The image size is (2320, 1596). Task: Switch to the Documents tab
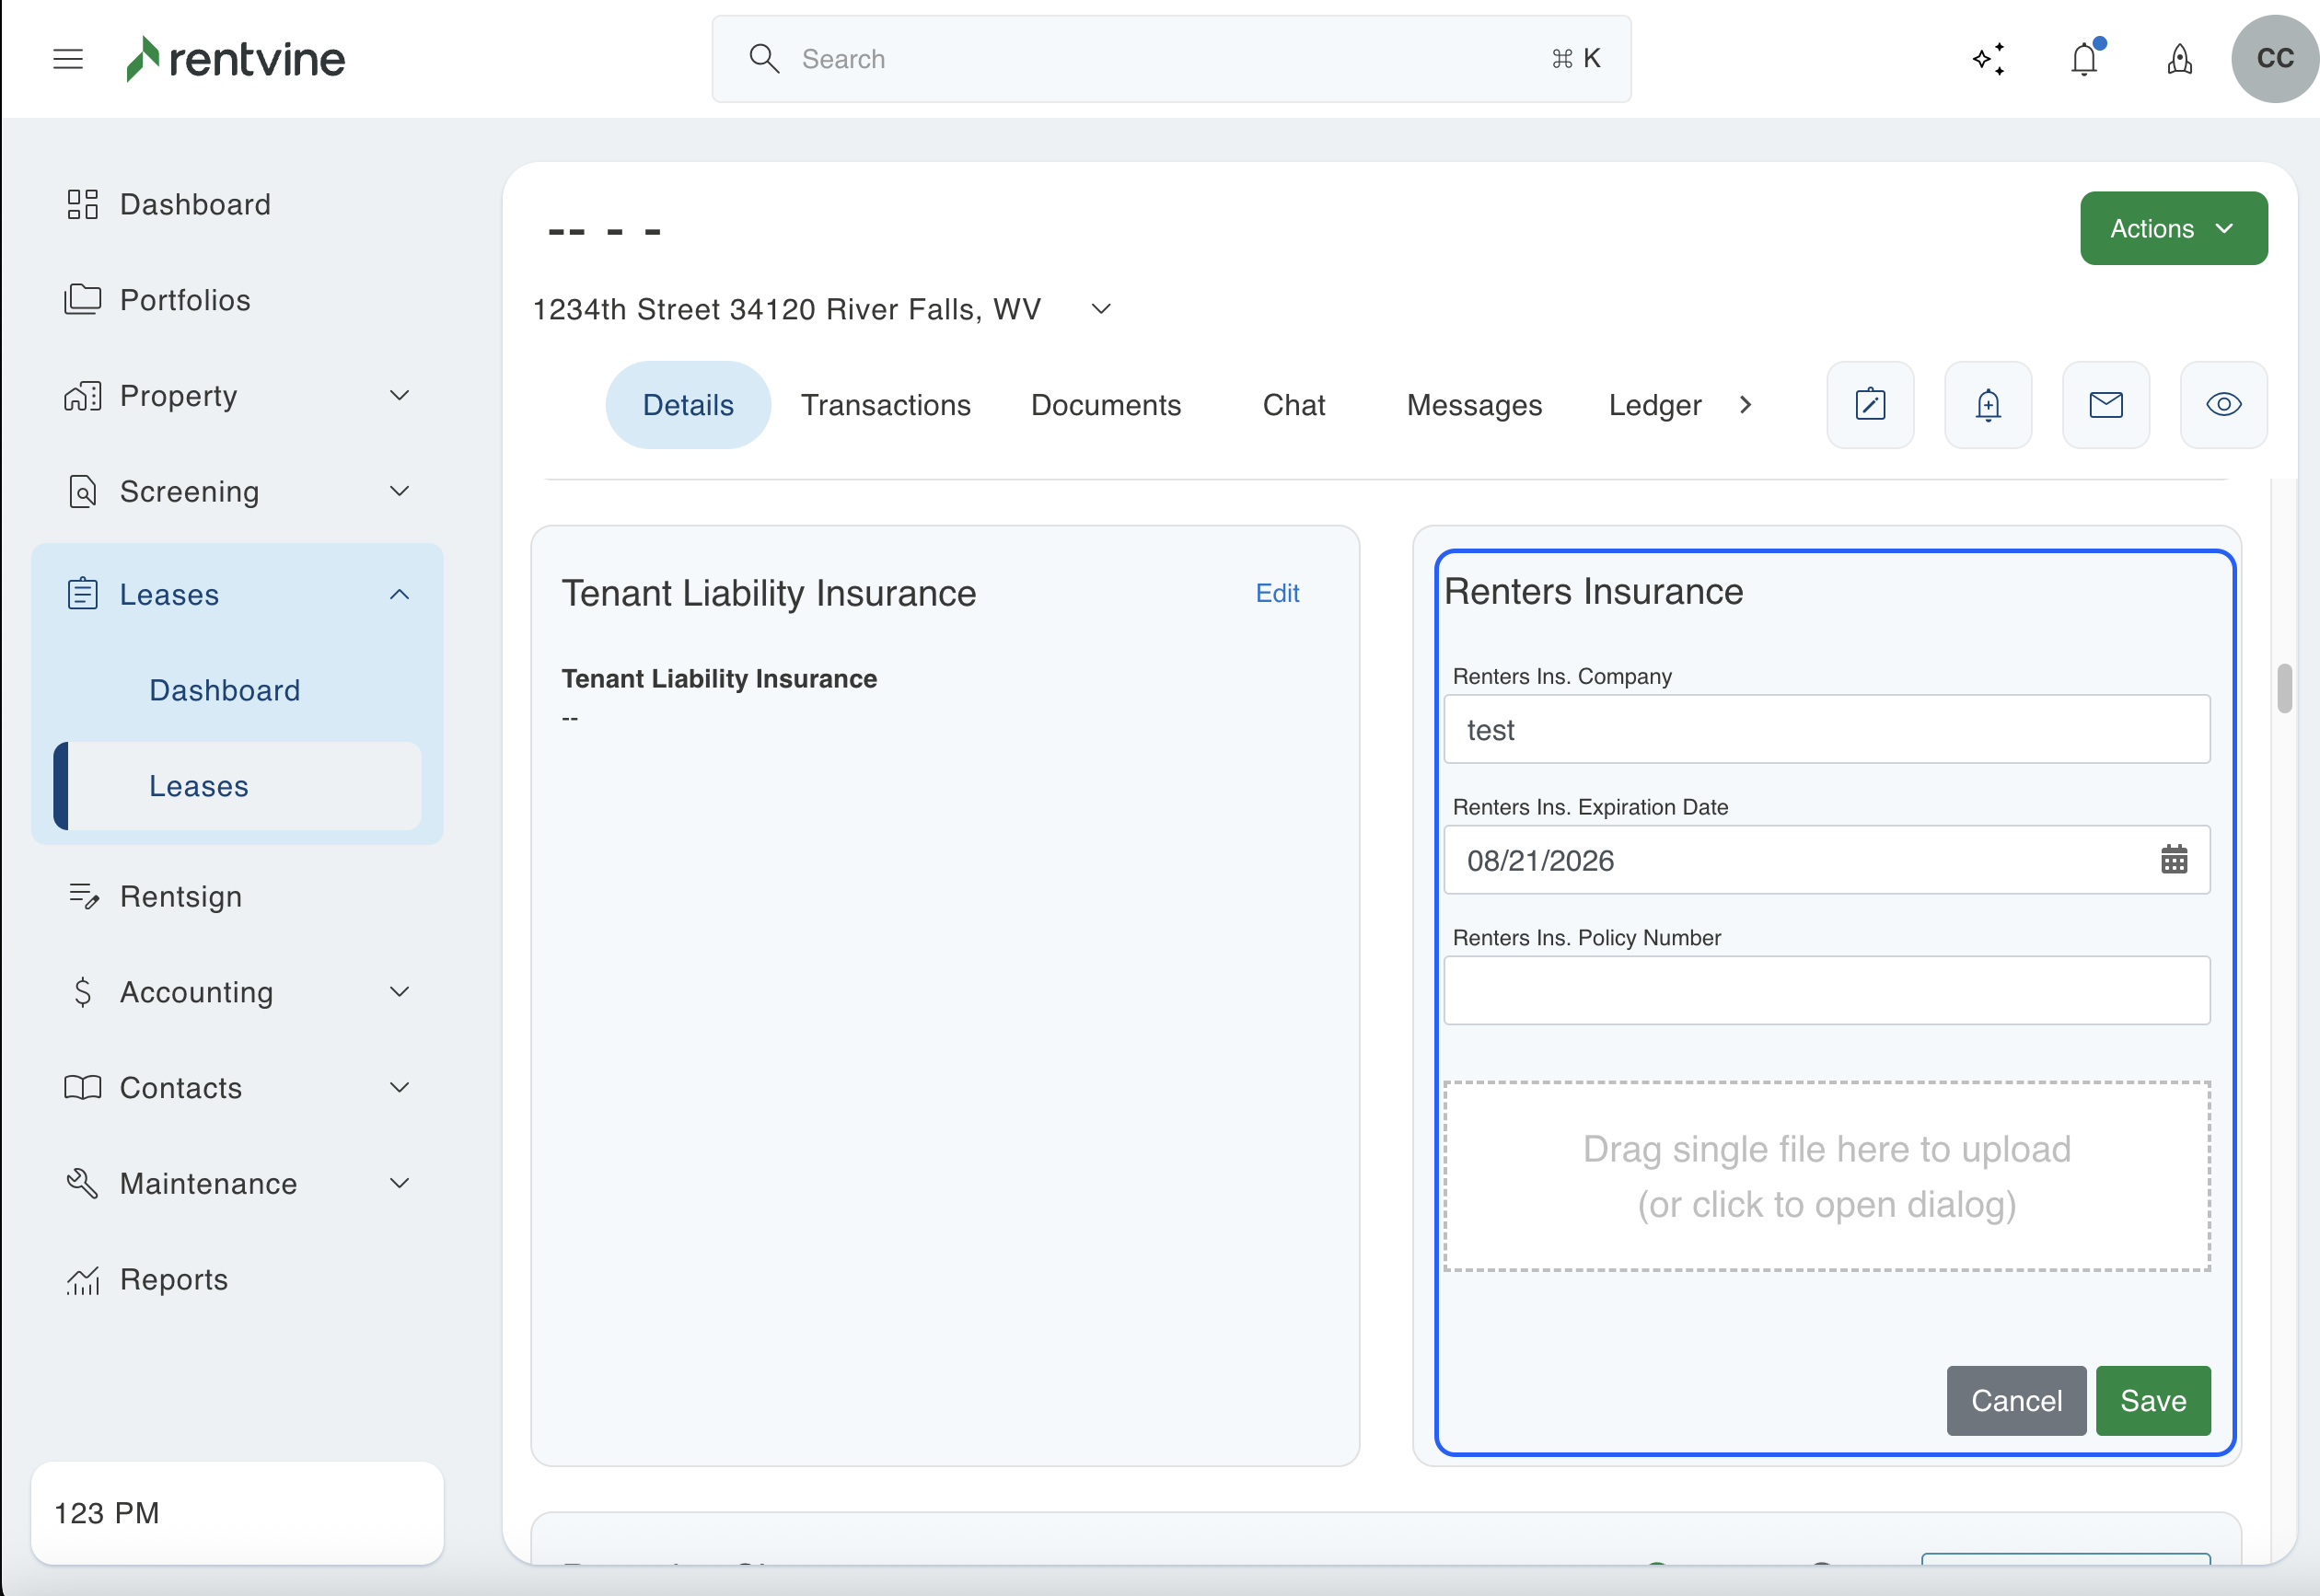point(1105,405)
